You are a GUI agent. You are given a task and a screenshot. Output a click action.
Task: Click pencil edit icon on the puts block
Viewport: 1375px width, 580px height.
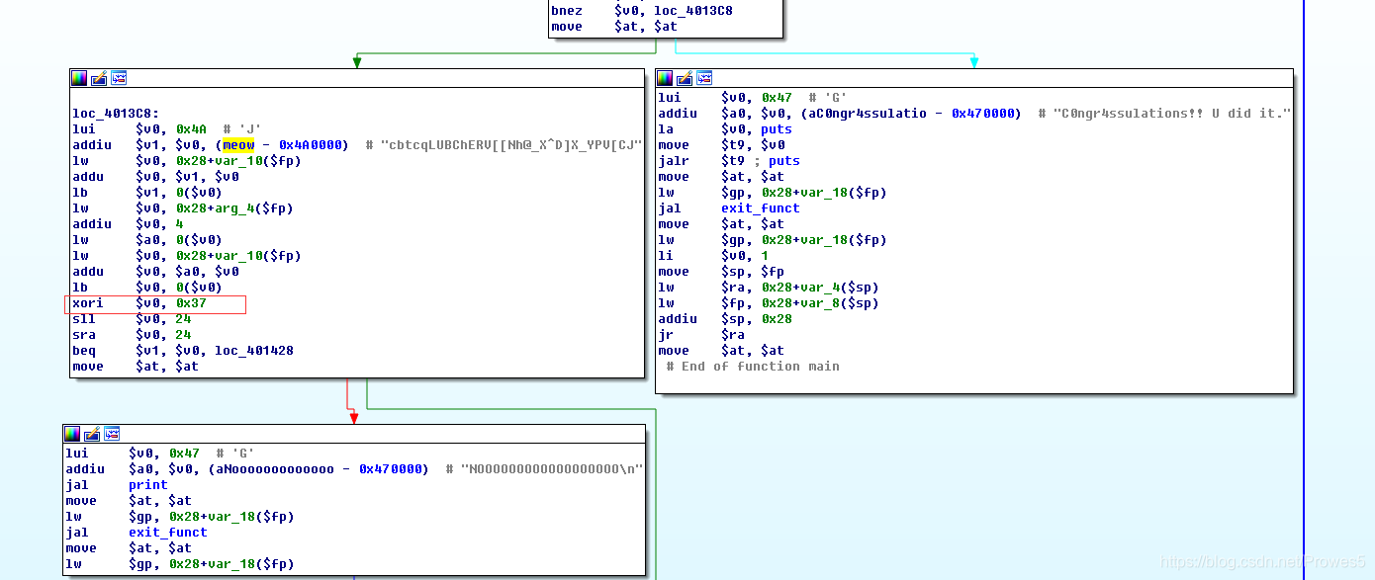pyautogui.click(x=685, y=78)
